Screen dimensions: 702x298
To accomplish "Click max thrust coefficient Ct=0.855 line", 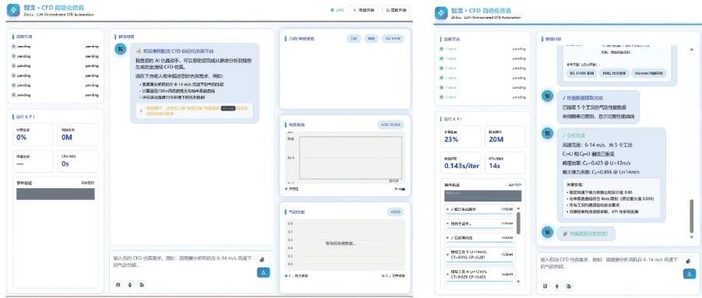I will pyautogui.click(x=601, y=172).
